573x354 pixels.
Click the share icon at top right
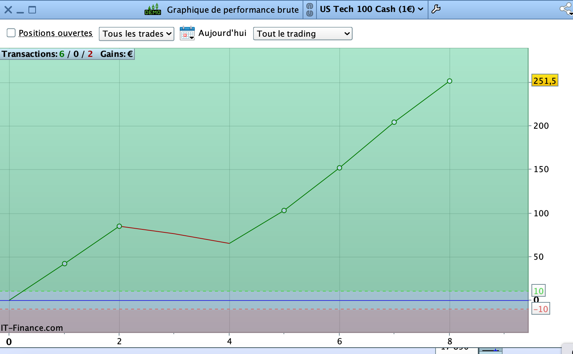coord(566,9)
